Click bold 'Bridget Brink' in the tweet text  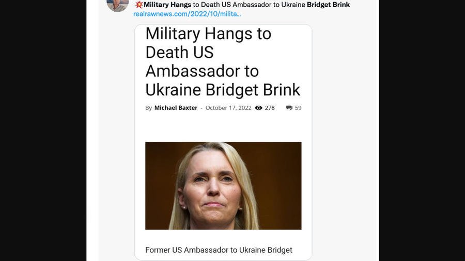pyautogui.click(x=328, y=5)
